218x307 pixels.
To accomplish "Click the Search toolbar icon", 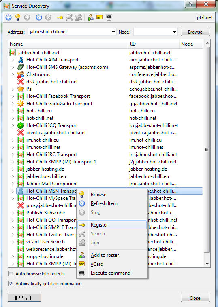I will [x=69, y=17].
